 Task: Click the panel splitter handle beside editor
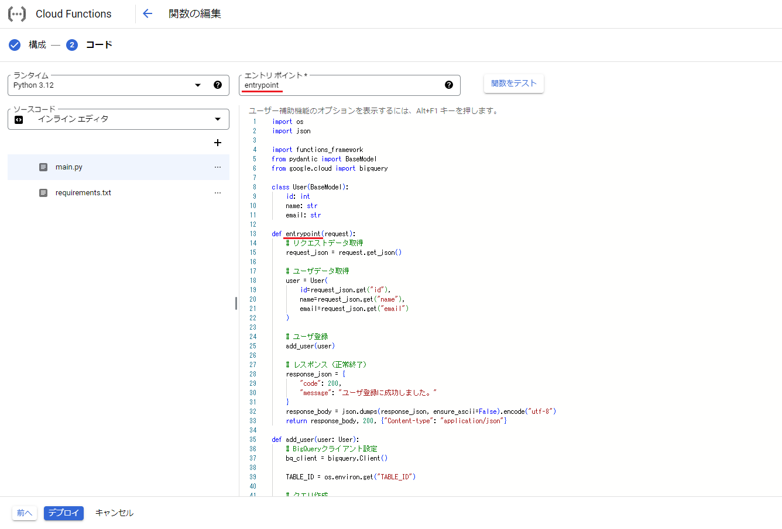click(x=236, y=303)
